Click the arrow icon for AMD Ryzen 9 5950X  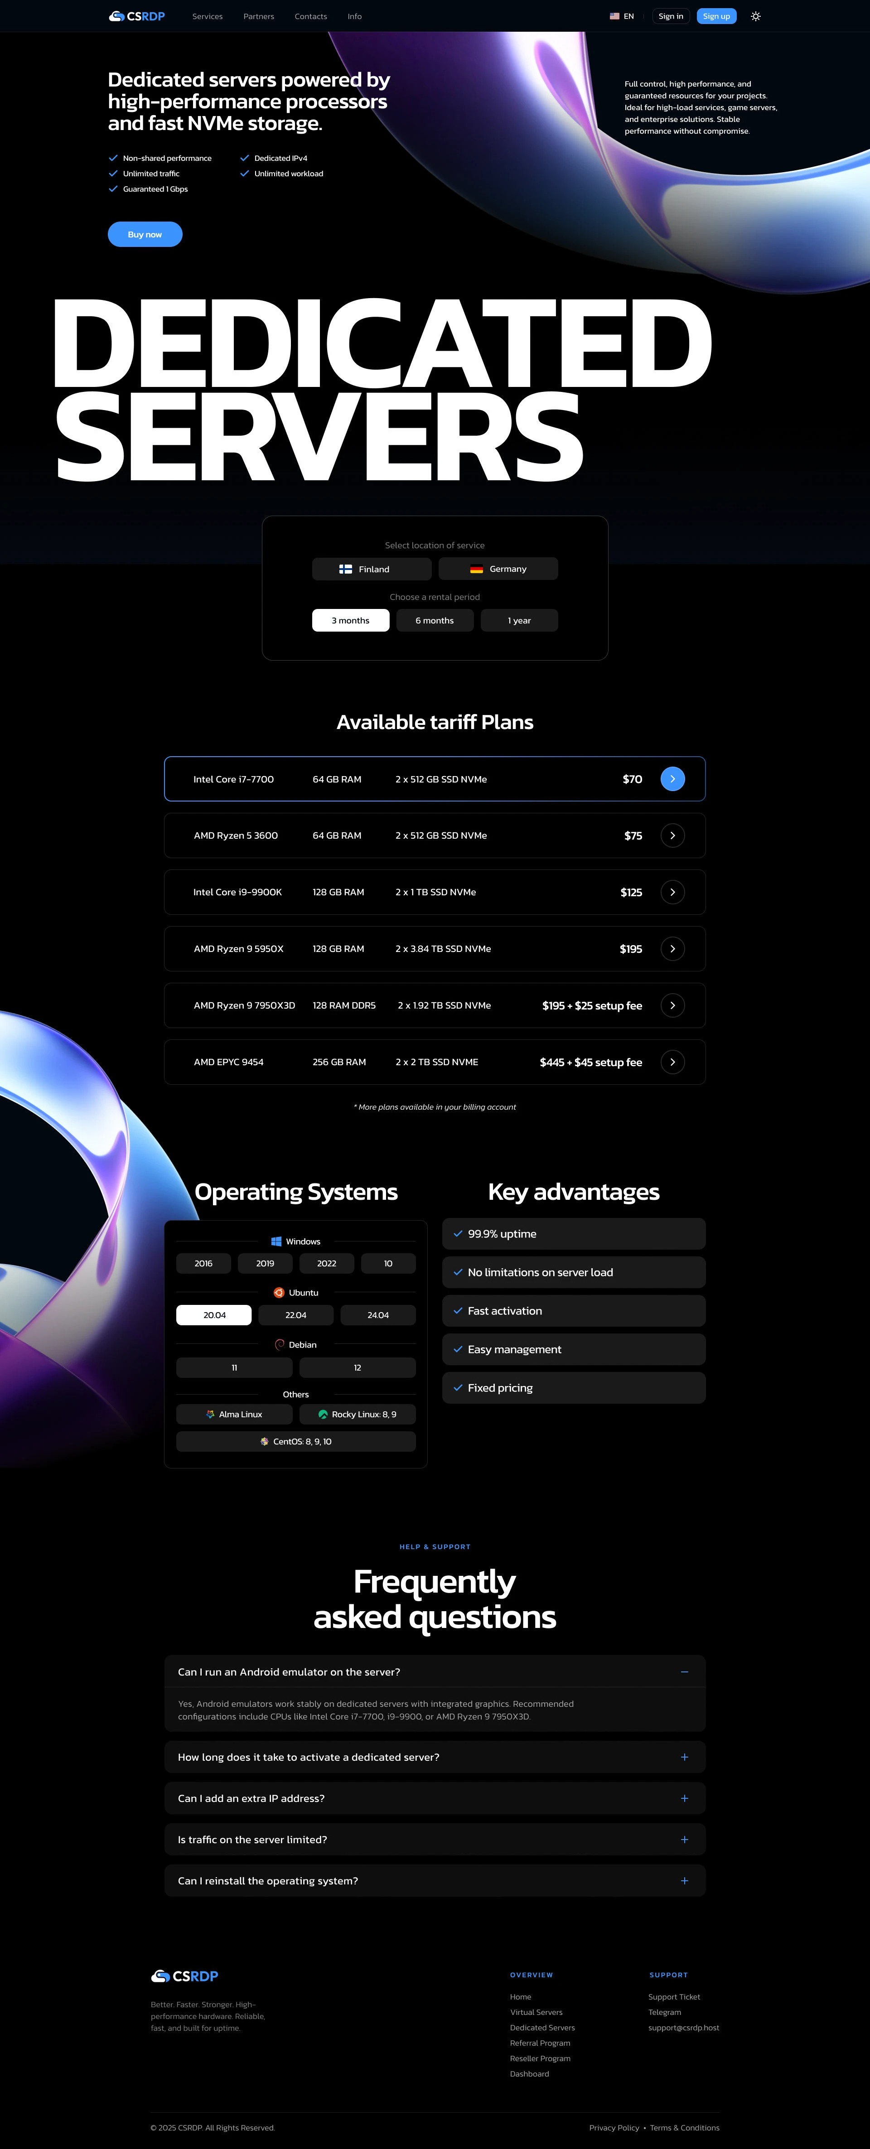click(672, 949)
